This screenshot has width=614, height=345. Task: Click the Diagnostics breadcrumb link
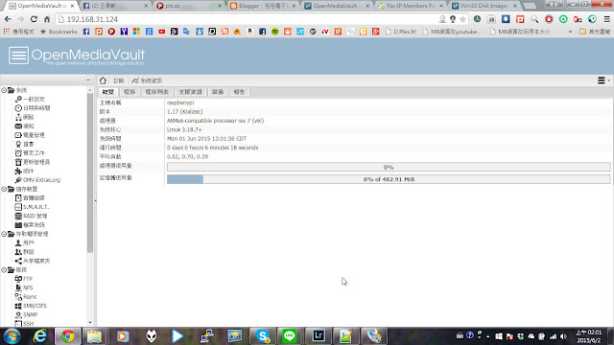click(118, 80)
